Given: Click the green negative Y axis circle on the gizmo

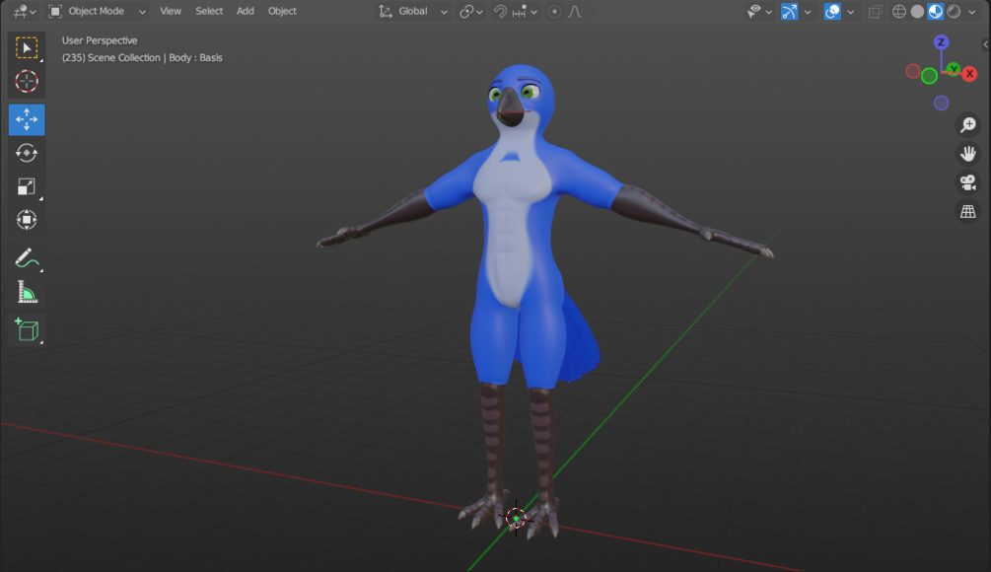Looking at the screenshot, I should (x=929, y=77).
